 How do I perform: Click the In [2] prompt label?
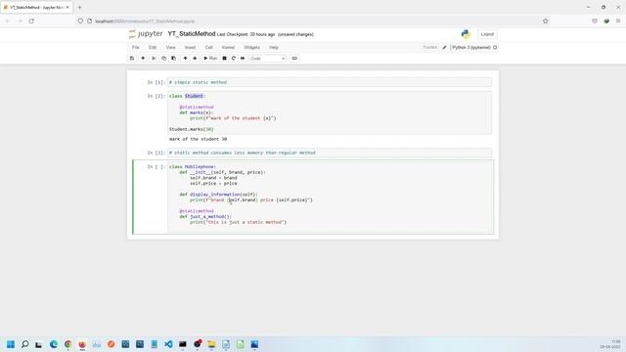click(x=156, y=96)
